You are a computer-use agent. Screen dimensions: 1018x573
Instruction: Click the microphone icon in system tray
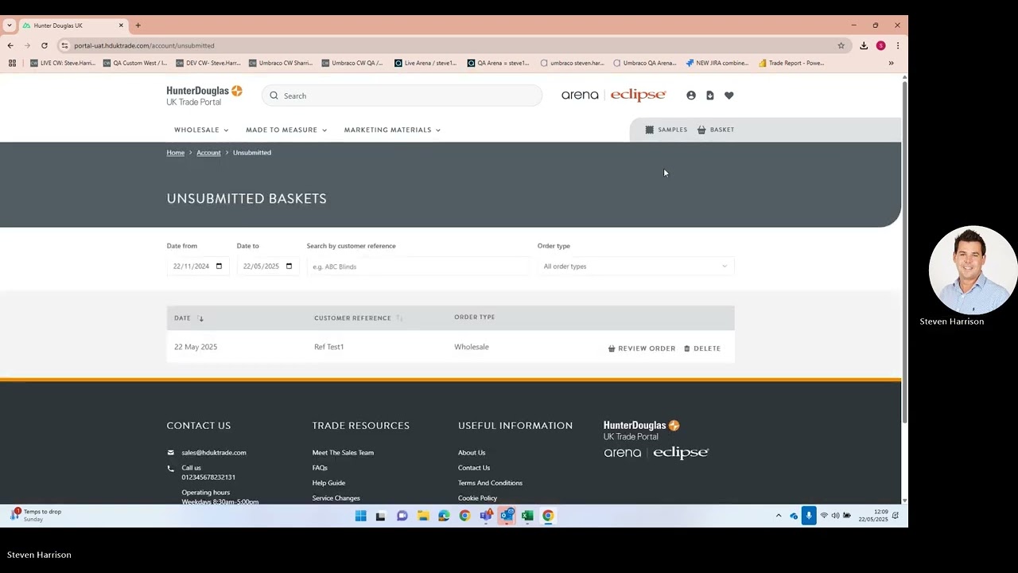point(809,516)
